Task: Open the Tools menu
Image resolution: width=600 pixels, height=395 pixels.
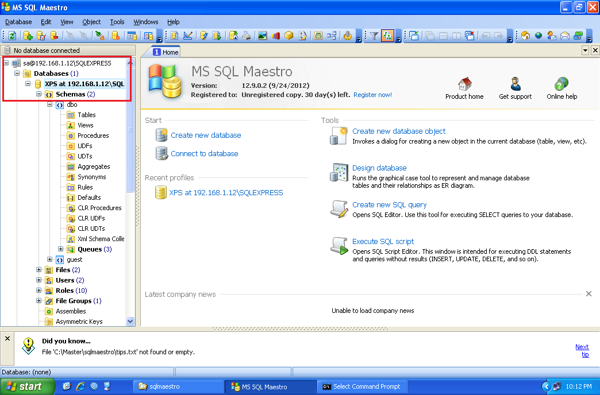Action: 117,22
